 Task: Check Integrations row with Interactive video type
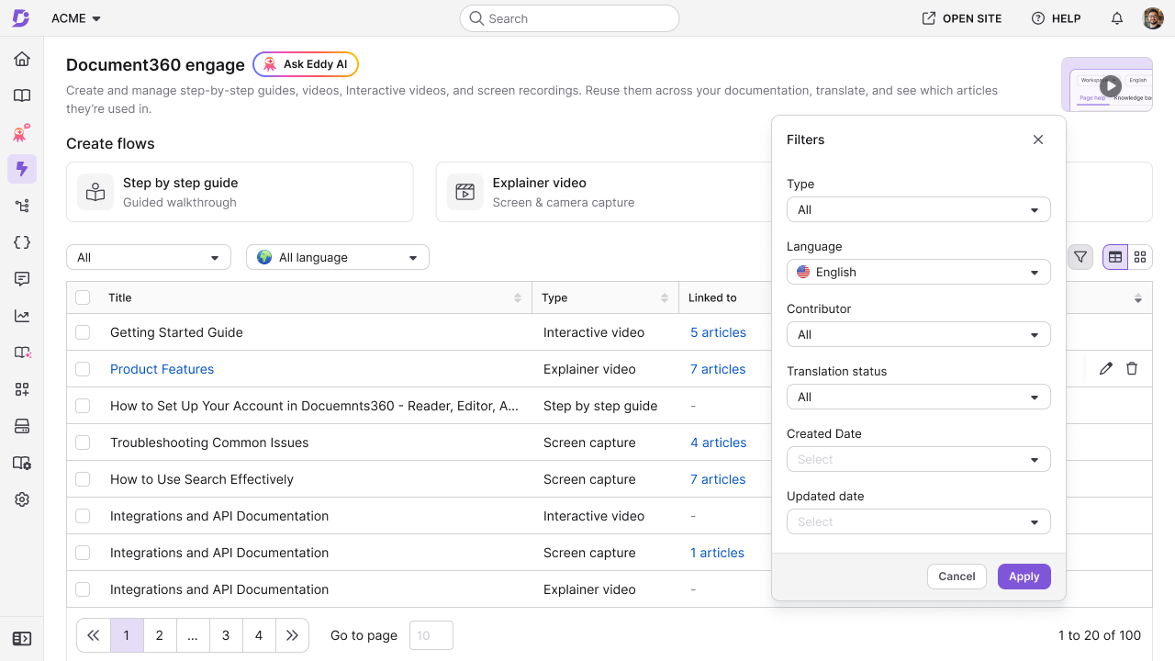pyautogui.click(x=83, y=516)
